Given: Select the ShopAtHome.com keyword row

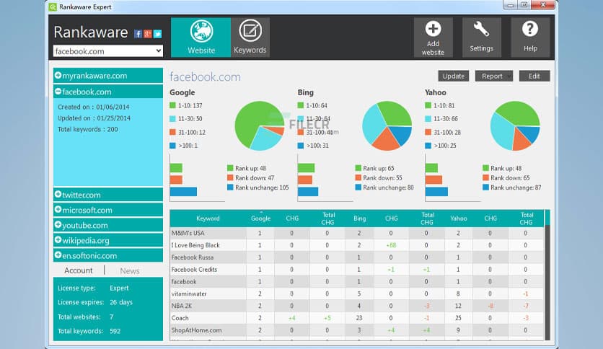Looking at the screenshot, I should tap(357, 330).
